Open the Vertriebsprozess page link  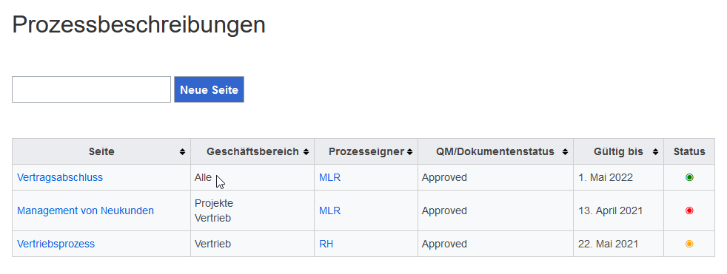tap(56, 244)
